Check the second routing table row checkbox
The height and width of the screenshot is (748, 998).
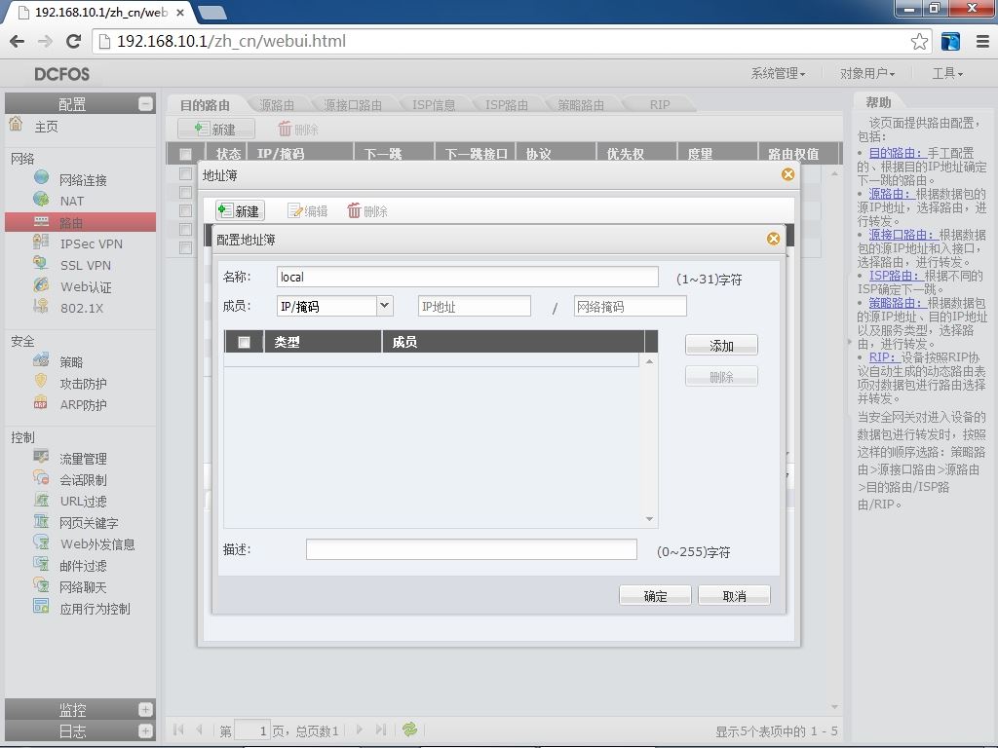[x=186, y=192]
